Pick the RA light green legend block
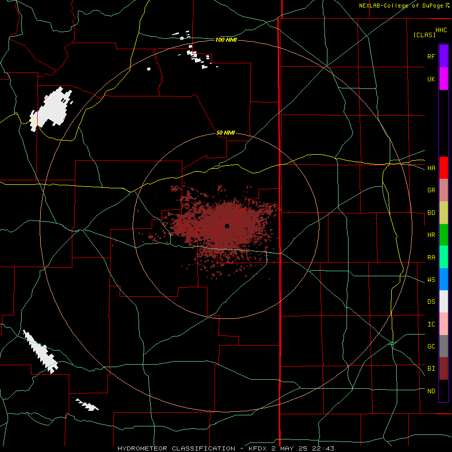 [x=443, y=257]
